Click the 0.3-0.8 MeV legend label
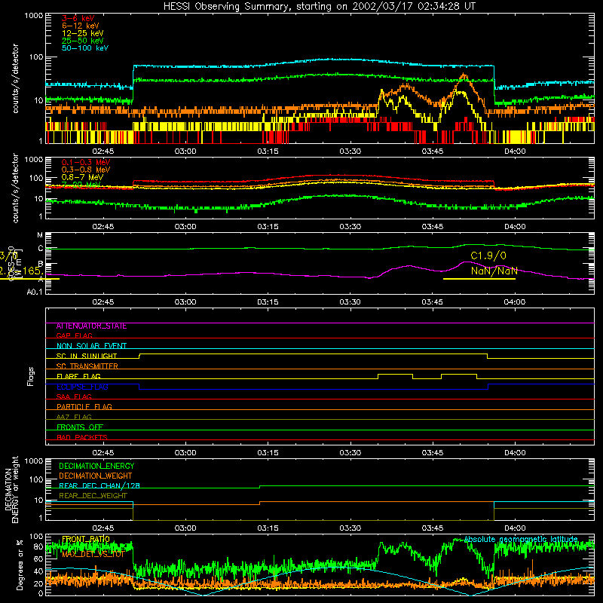Image resolution: width=603 pixels, height=603 pixels. 86,170
